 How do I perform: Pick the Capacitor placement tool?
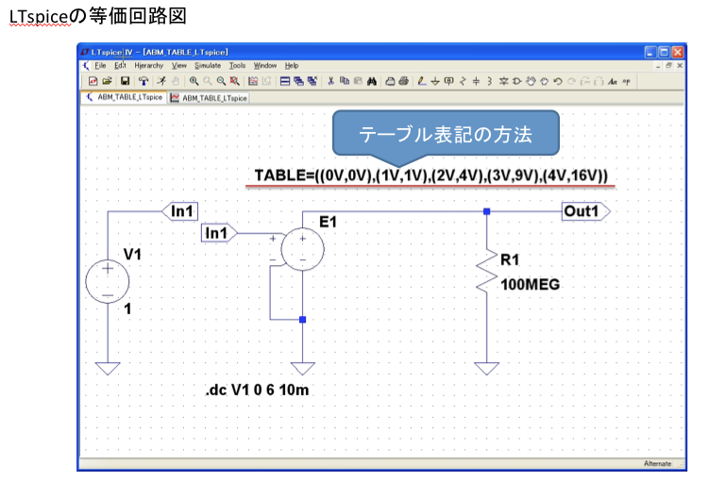476,81
